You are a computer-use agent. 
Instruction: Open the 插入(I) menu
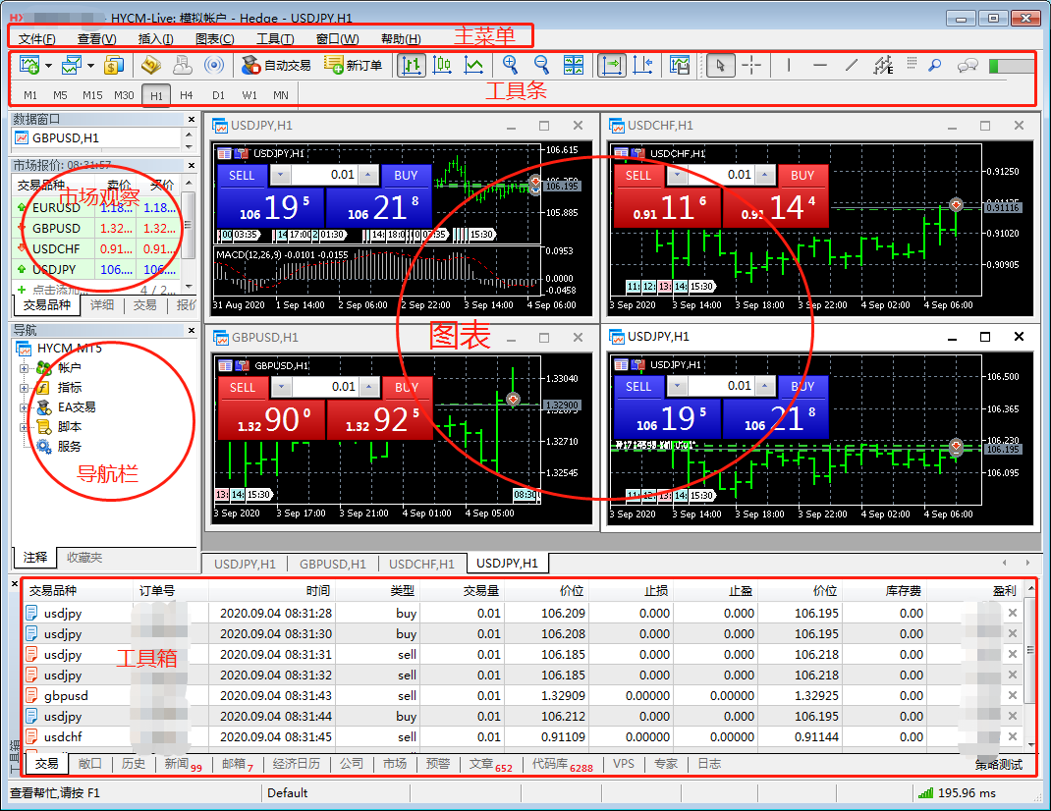click(155, 39)
